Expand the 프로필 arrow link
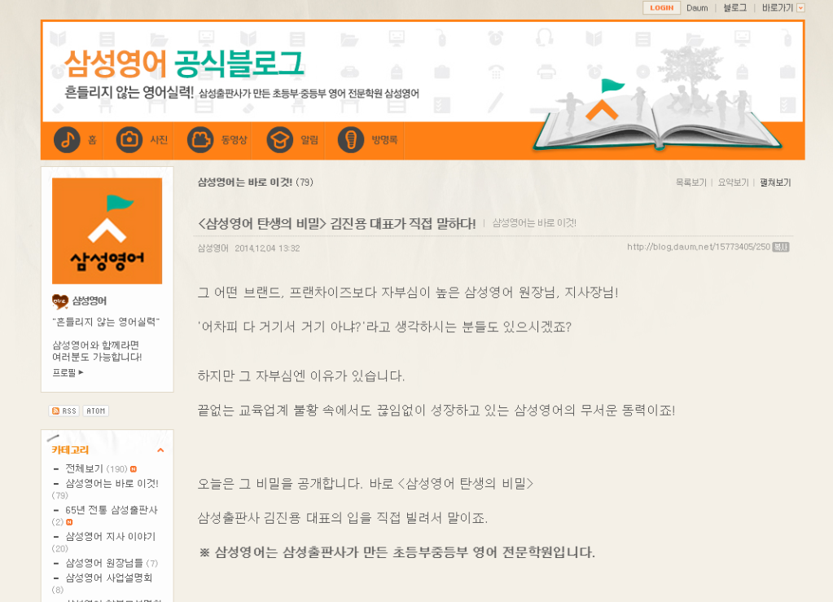Viewport: 833px width, 602px height. (68, 372)
